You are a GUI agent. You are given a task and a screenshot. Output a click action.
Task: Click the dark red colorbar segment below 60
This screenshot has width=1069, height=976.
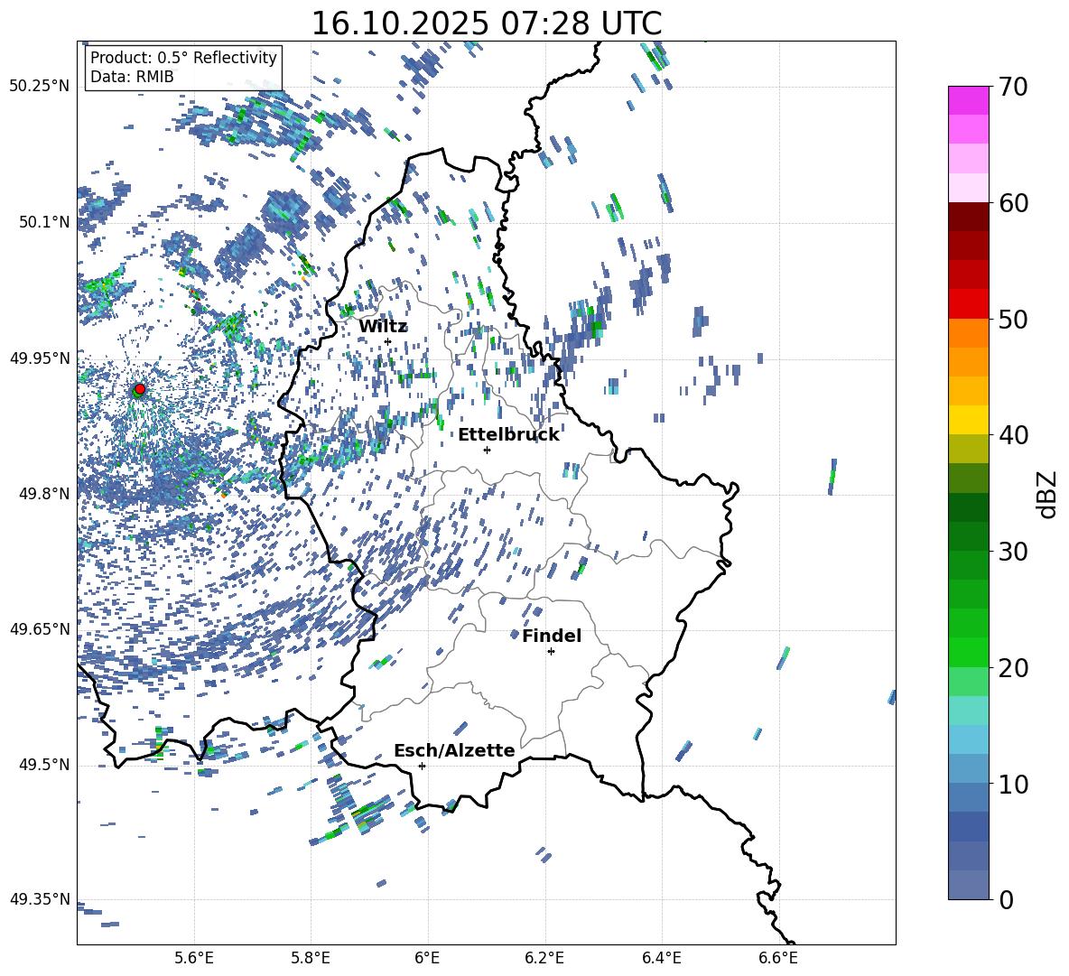(969, 217)
